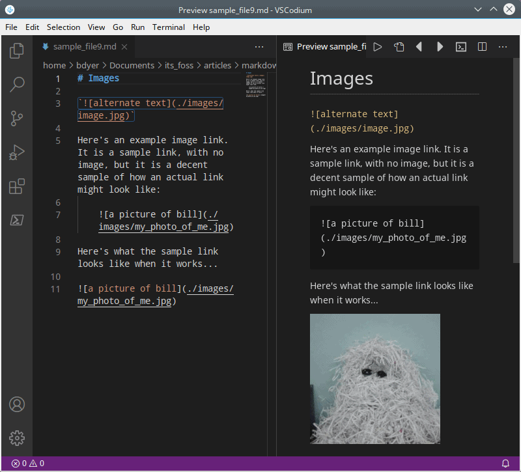Toggle split editor layout in preview toolbar
This screenshot has width=521, height=472.
pyautogui.click(x=482, y=47)
